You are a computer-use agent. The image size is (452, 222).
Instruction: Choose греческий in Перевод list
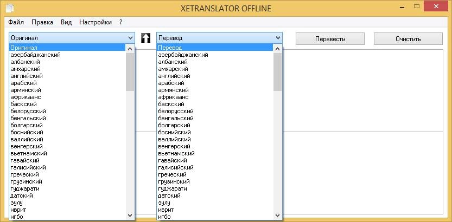point(215,174)
